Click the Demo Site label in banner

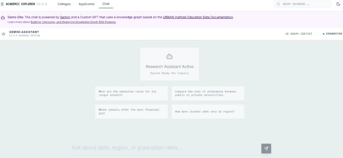pyautogui.click(x=16, y=17)
